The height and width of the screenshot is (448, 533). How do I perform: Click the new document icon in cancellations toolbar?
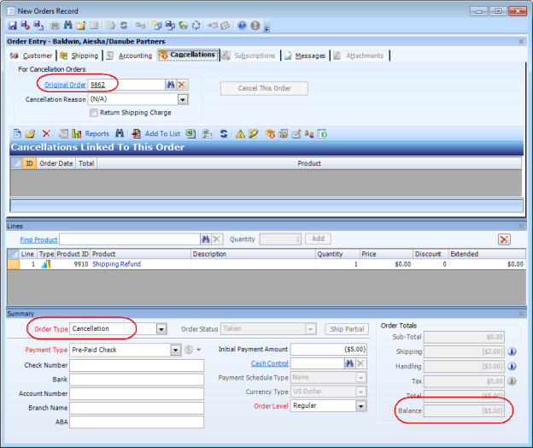(17, 133)
